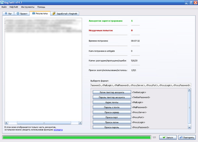Click the results list scroll right arrow
Viewport: 198px width, 142px height.
click(80, 123)
